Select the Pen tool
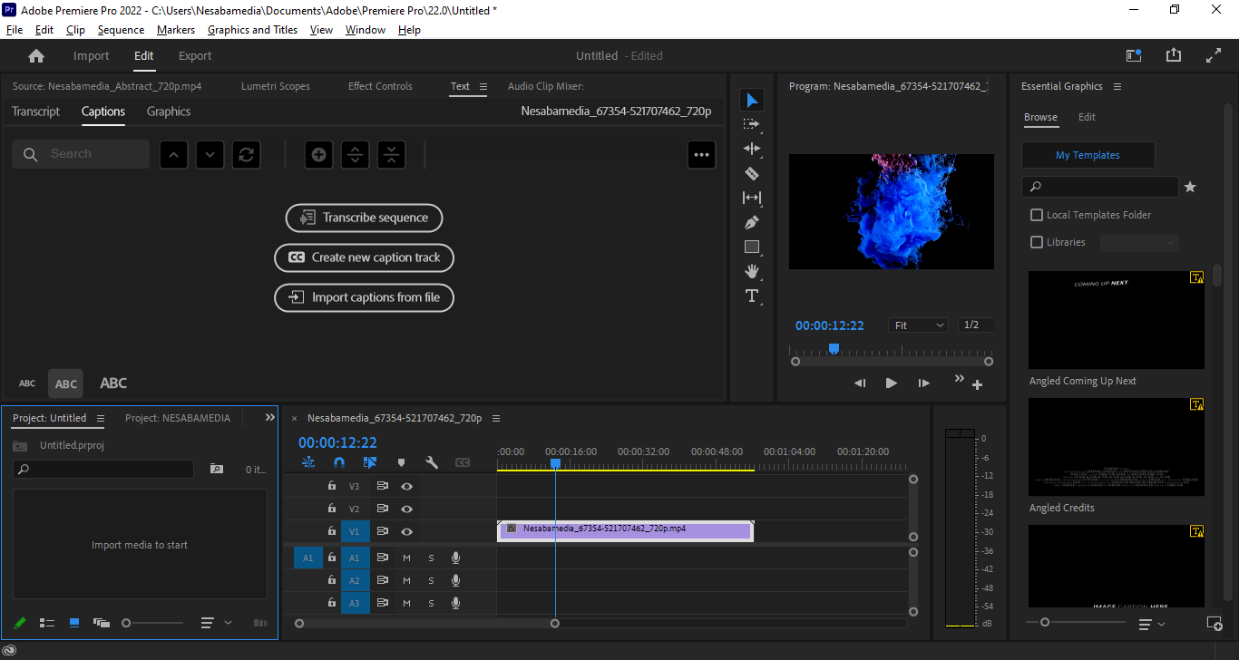The height and width of the screenshot is (660, 1239). coord(751,222)
